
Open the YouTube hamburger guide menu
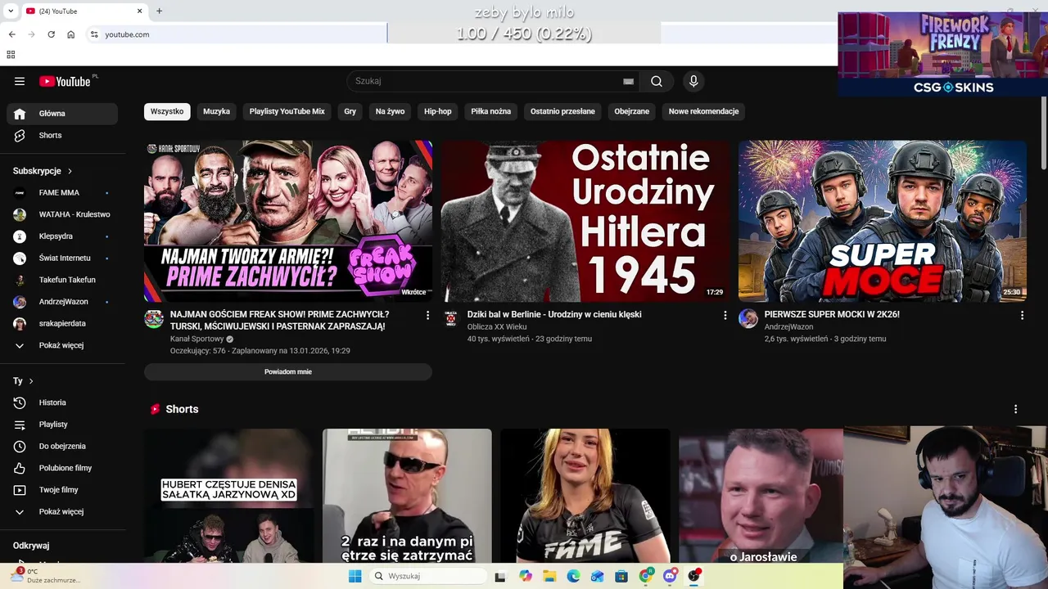coord(20,81)
